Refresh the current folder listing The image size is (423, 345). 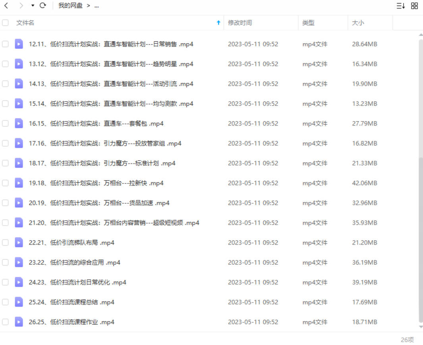point(42,6)
